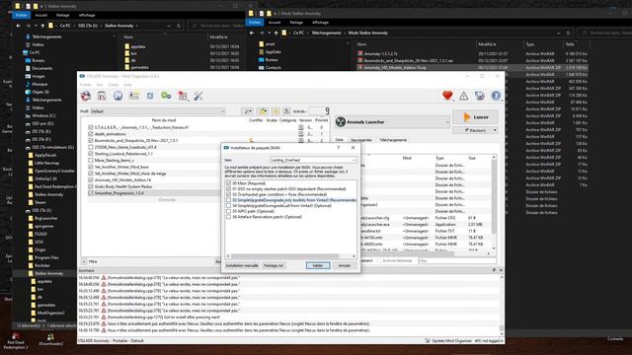Click the create backup icon above mod list
The height and width of the screenshot is (355, 632).
click(286, 111)
